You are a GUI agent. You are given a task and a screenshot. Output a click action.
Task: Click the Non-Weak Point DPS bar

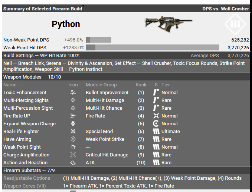(x=98, y=40)
